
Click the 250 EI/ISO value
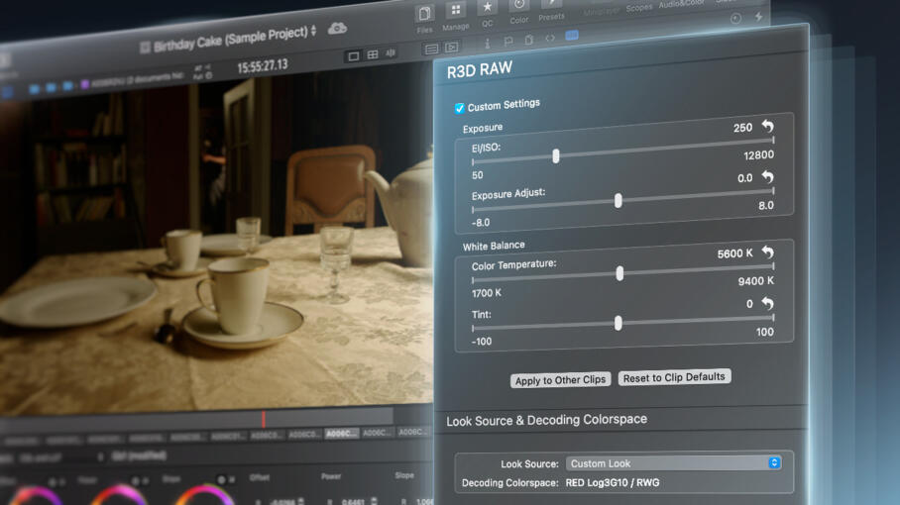(742, 128)
